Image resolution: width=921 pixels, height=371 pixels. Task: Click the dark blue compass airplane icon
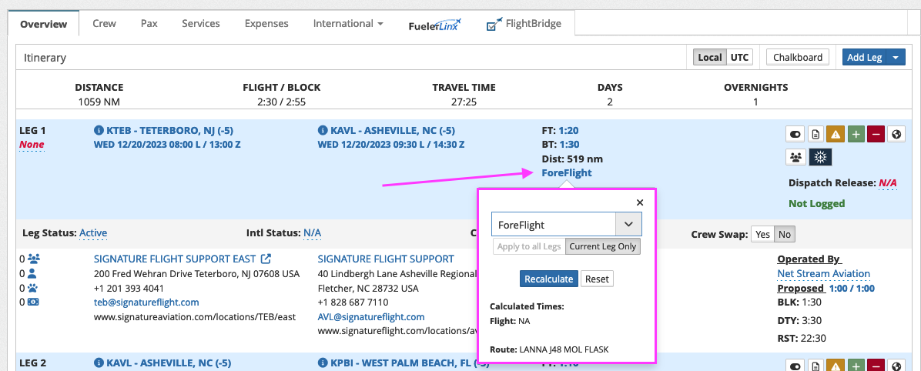[x=821, y=157]
